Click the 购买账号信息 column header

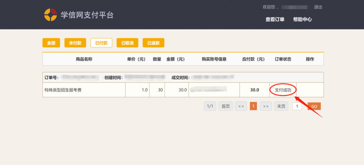(x=214, y=59)
